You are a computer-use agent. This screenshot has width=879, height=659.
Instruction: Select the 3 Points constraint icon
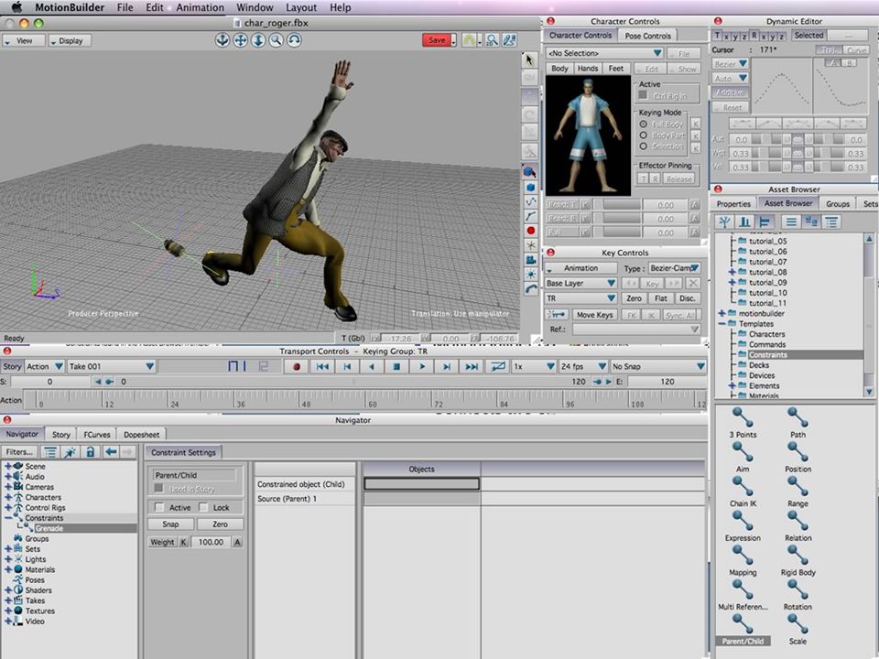743,417
